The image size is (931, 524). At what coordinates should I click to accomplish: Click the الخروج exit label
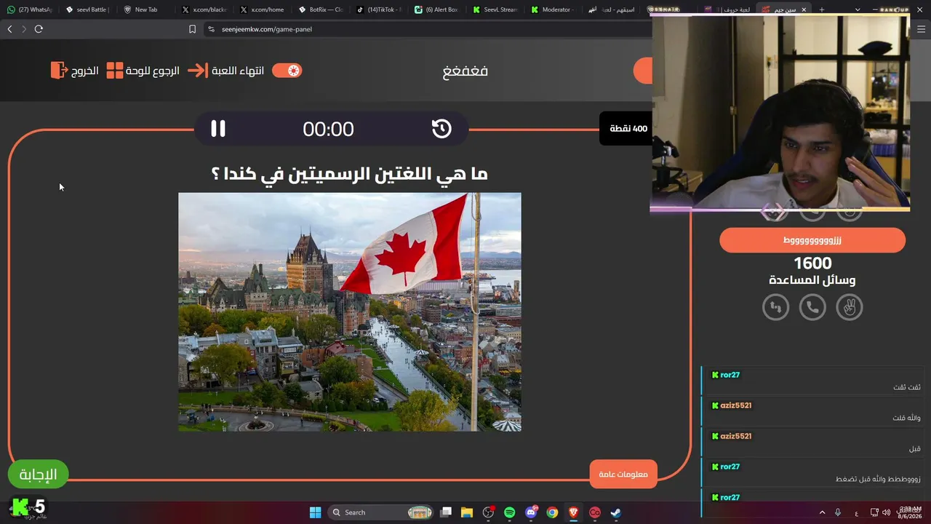click(x=84, y=71)
